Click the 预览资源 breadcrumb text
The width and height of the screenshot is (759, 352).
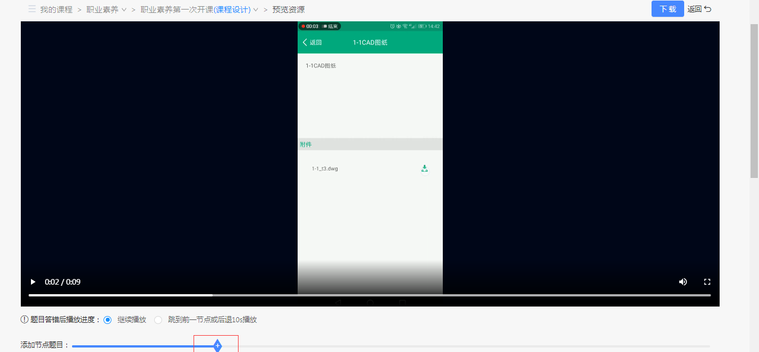[289, 10]
